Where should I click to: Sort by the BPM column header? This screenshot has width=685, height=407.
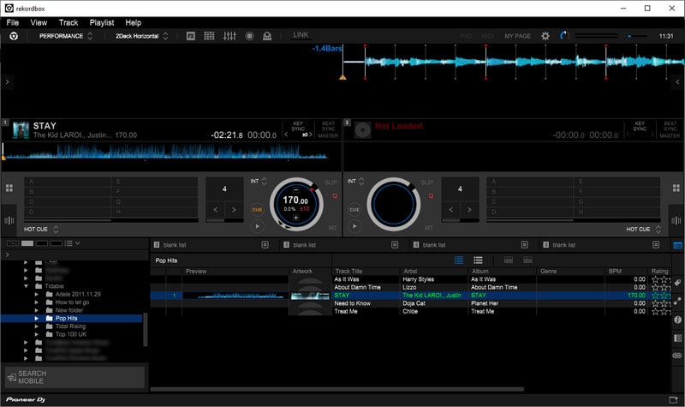coord(615,271)
